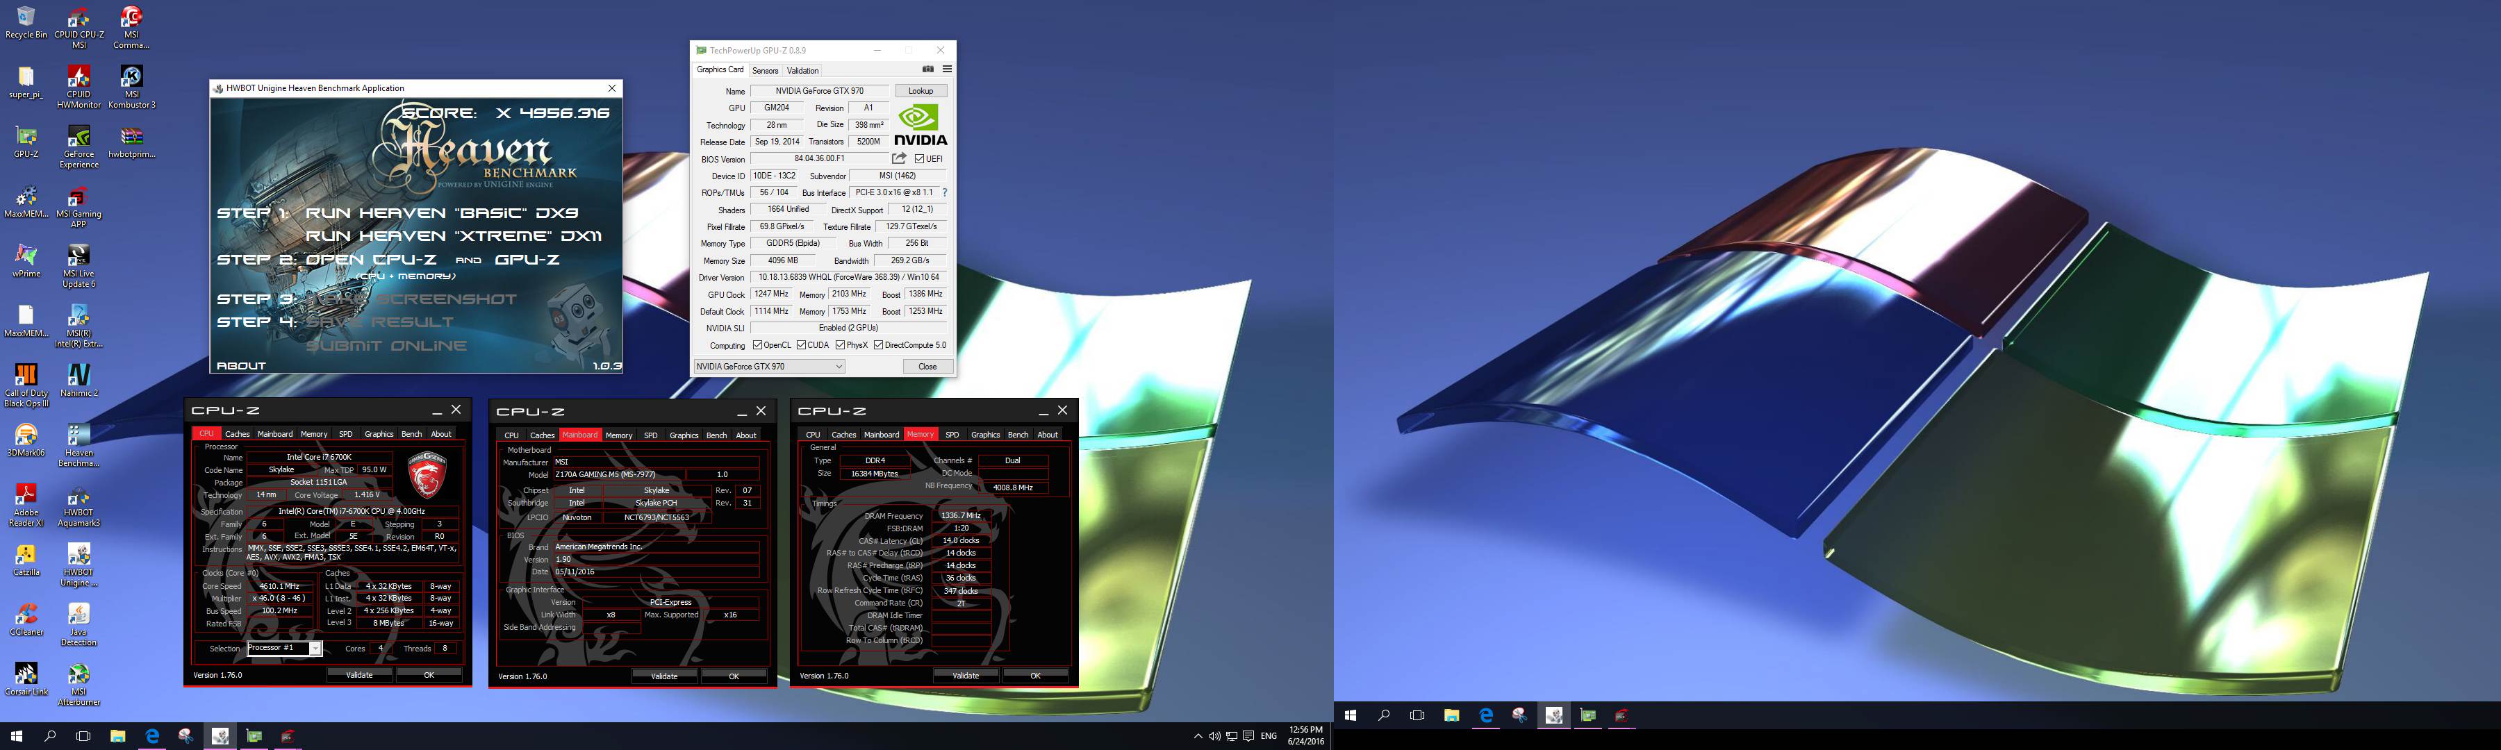The width and height of the screenshot is (2501, 750).
Task: Click bus interface question mark in GPU-Z
Action: 943,192
